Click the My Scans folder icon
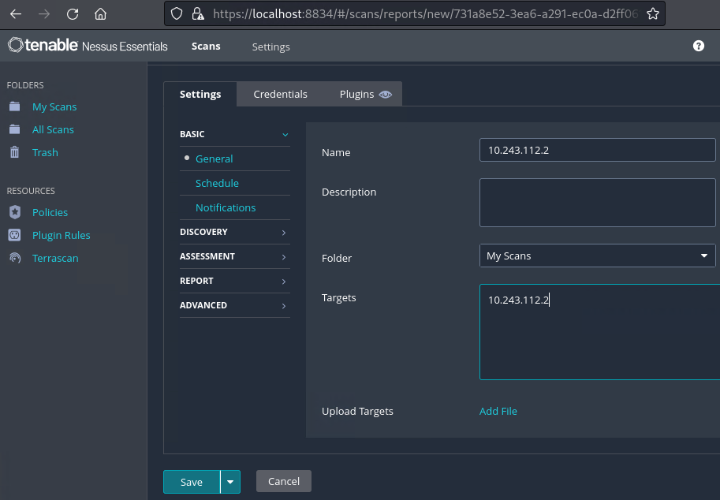The image size is (720, 500). coord(14,106)
